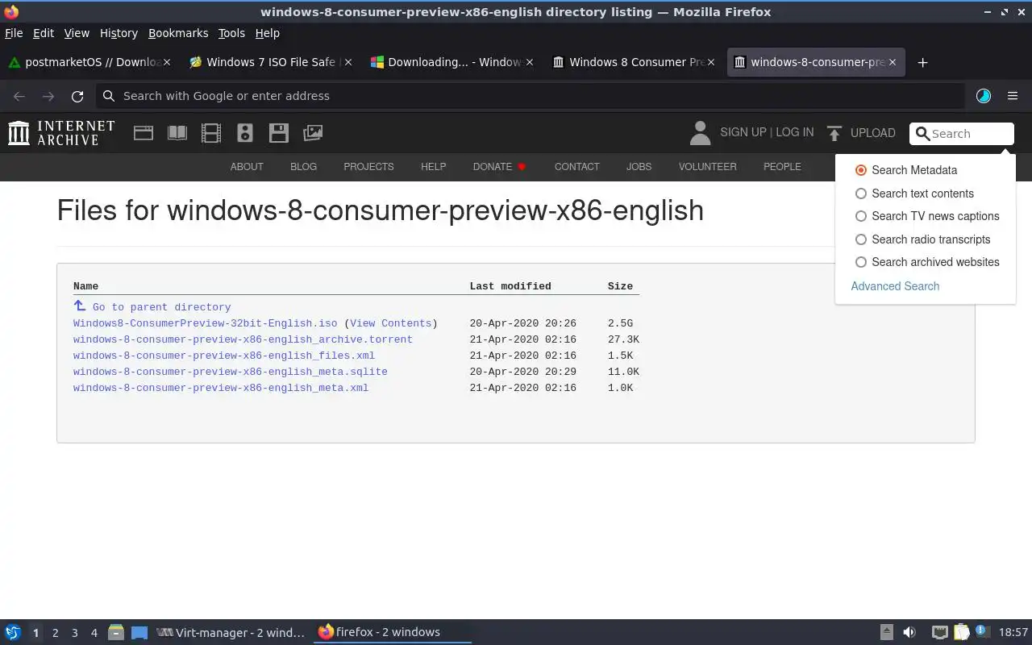Open the Web (Wayback) media icon
This screenshot has width=1032, height=645.
click(x=144, y=133)
